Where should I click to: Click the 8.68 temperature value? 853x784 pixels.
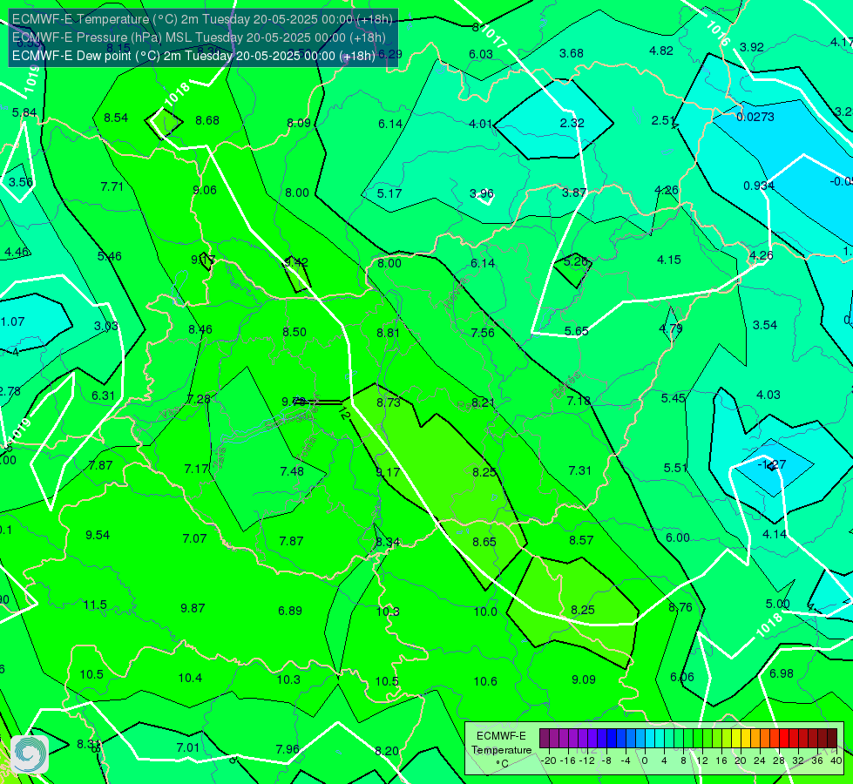(207, 120)
